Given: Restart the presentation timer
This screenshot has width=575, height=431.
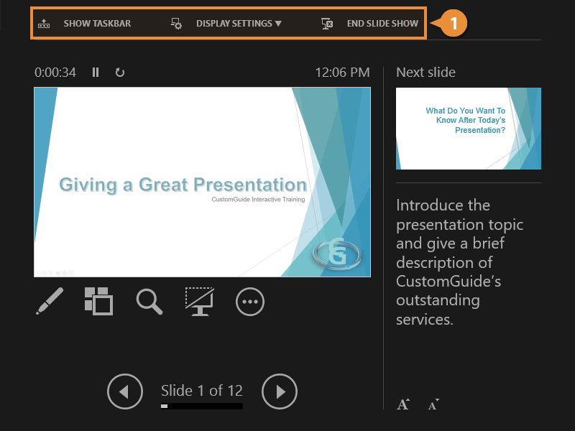Looking at the screenshot, I should (x=119, y=72).
